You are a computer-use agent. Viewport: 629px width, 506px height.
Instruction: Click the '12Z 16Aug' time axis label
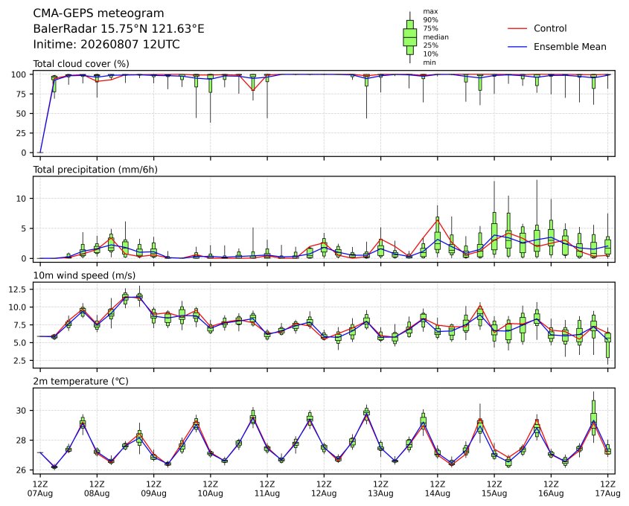[551, 489]
